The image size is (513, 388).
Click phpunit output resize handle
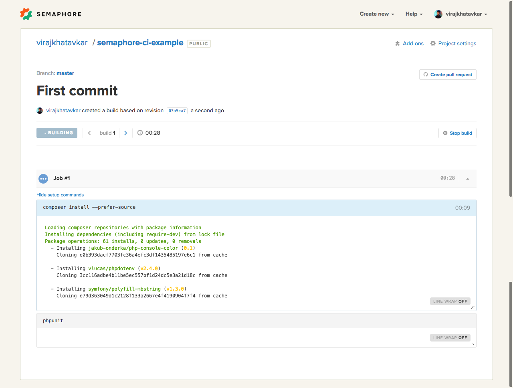point(473,344)
